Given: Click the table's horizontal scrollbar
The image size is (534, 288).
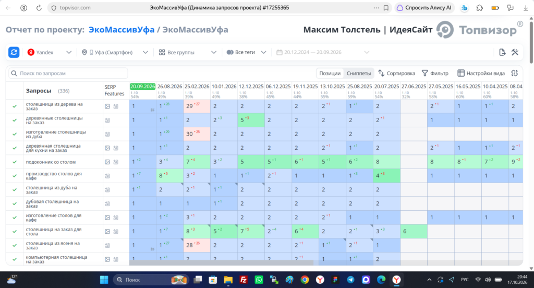Looking at the screenshot, I should (x=221, y=263).
